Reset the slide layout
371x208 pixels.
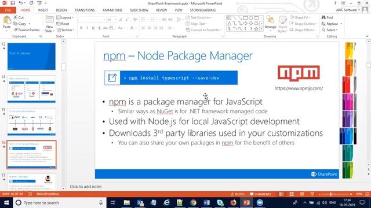(63, 24)
